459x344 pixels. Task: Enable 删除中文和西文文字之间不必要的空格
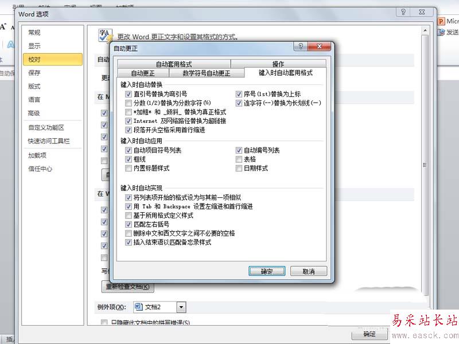128,233
